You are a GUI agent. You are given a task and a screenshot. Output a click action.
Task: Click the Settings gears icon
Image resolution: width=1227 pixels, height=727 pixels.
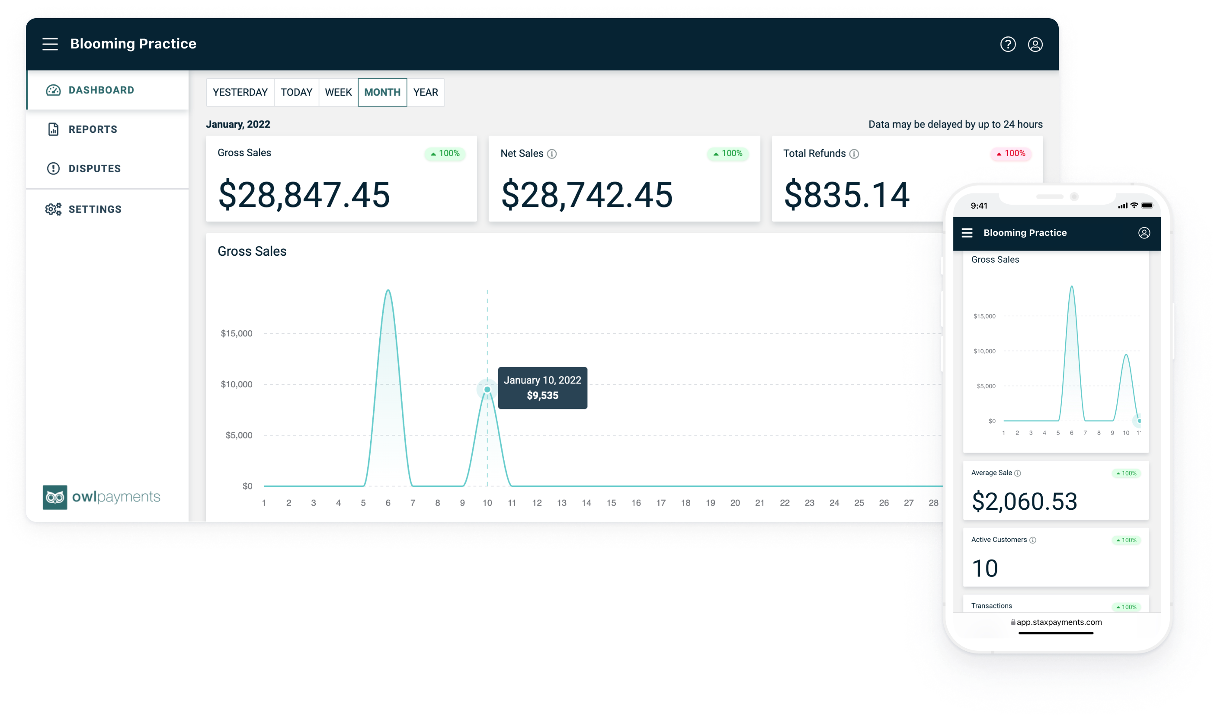(x=53, y=209)
